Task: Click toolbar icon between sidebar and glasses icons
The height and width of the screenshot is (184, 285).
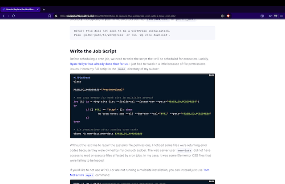Action: [270, 16]
